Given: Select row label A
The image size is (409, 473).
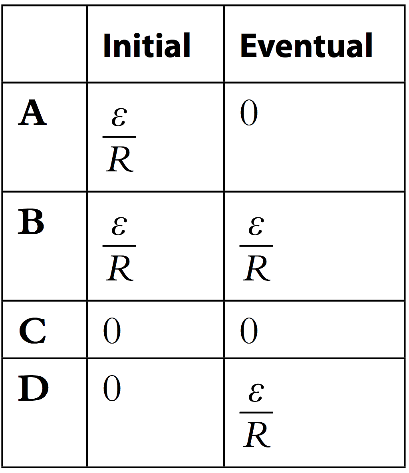Looking at the screenshot, I should 32,113.
